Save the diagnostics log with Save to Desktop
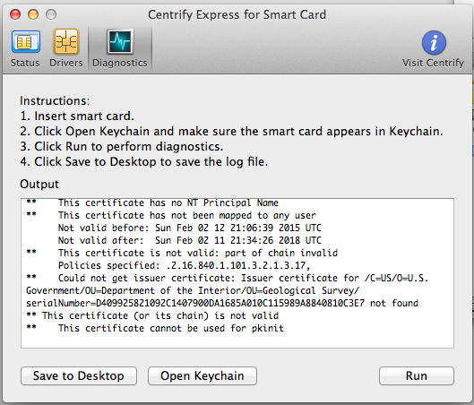Screen dimensions: 474x405 click(x=79, y=375)
